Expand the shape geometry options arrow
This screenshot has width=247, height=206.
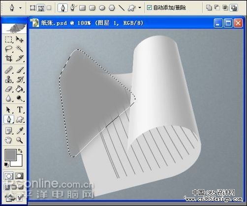click(140, 7)
